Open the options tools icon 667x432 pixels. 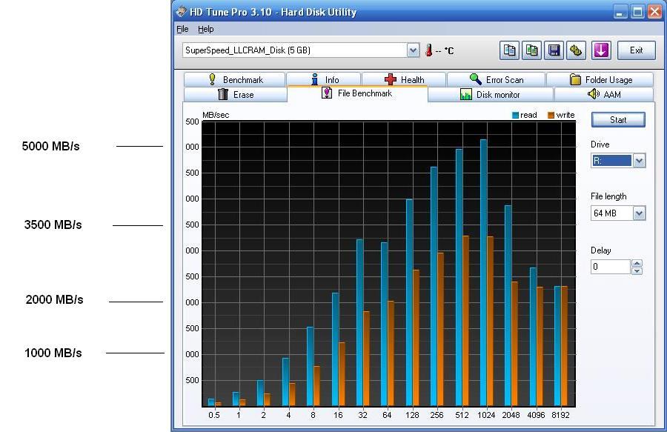576,50
